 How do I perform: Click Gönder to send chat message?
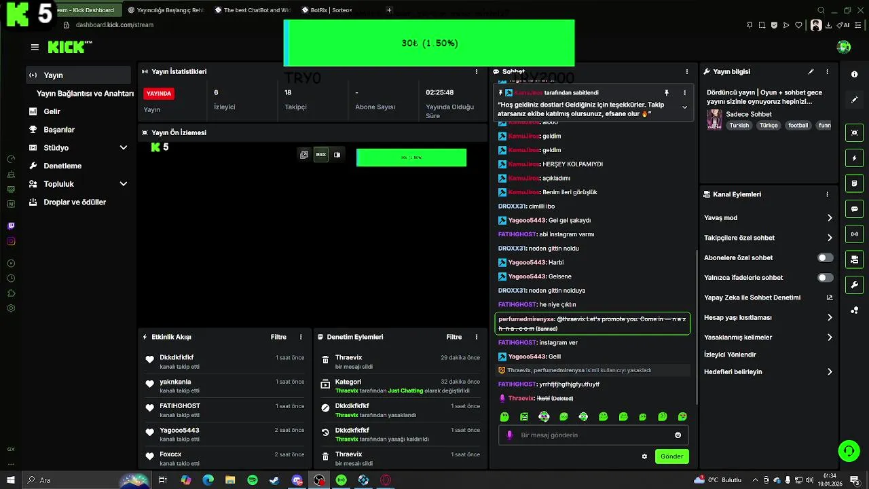672,456
